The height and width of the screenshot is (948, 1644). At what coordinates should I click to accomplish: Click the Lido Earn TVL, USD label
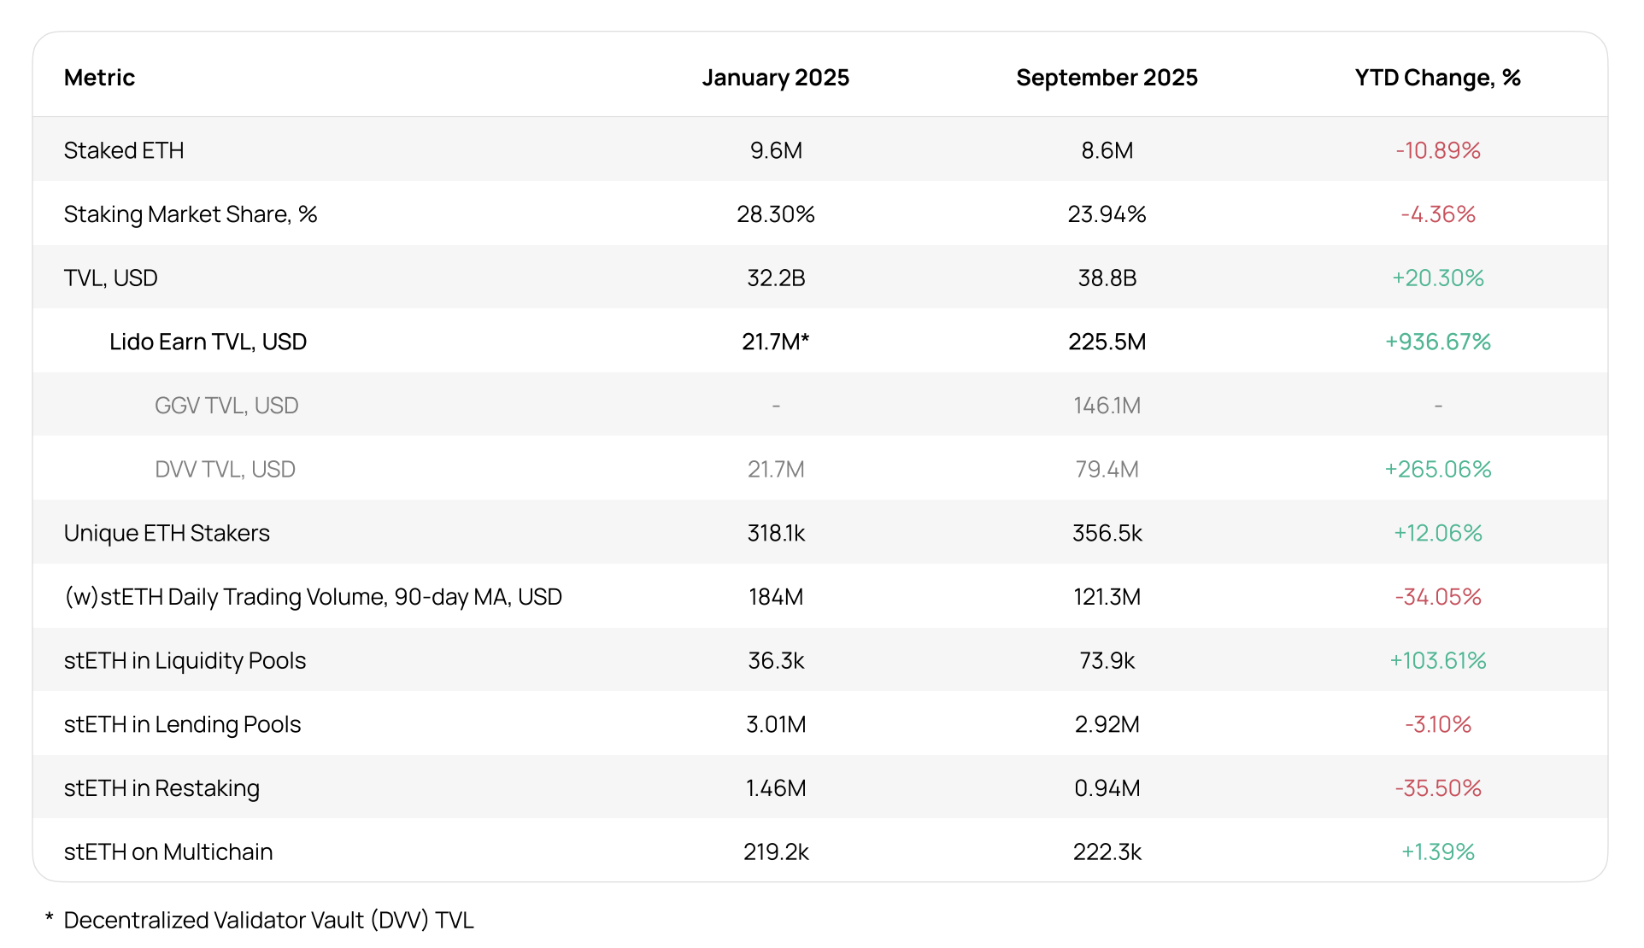pyautogui.click(x=208, y=342)
